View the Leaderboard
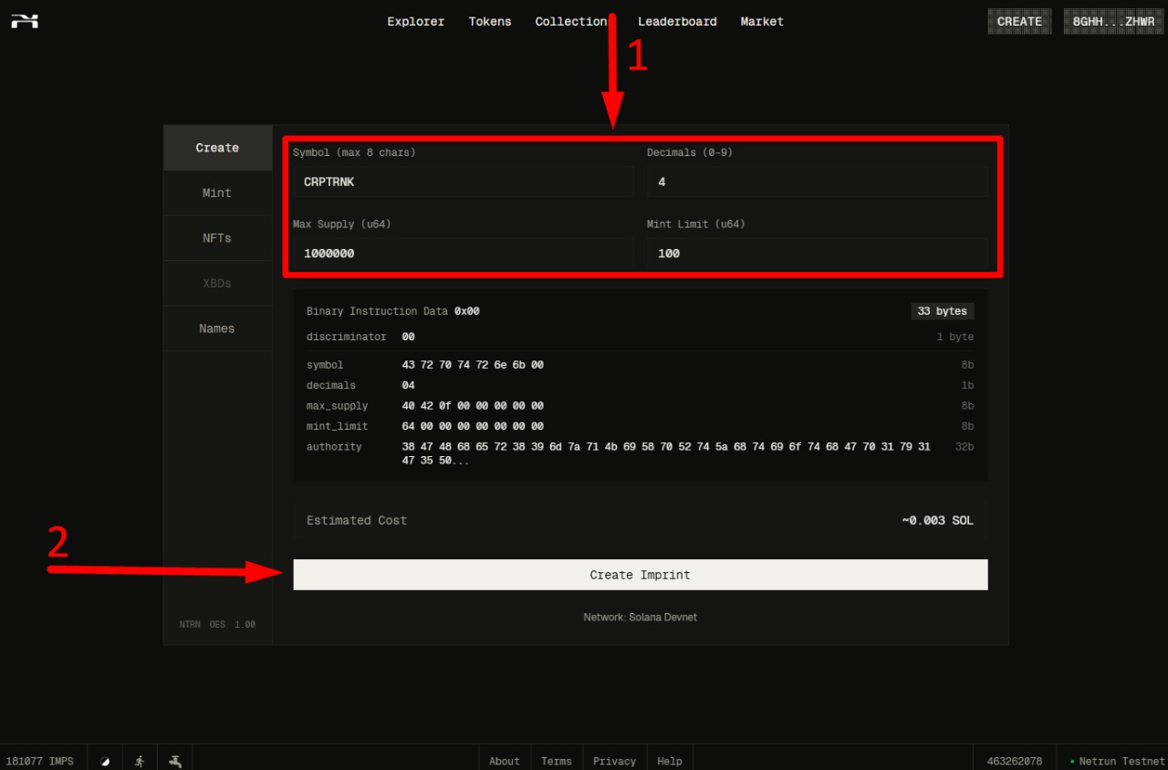 pos(677,21)
